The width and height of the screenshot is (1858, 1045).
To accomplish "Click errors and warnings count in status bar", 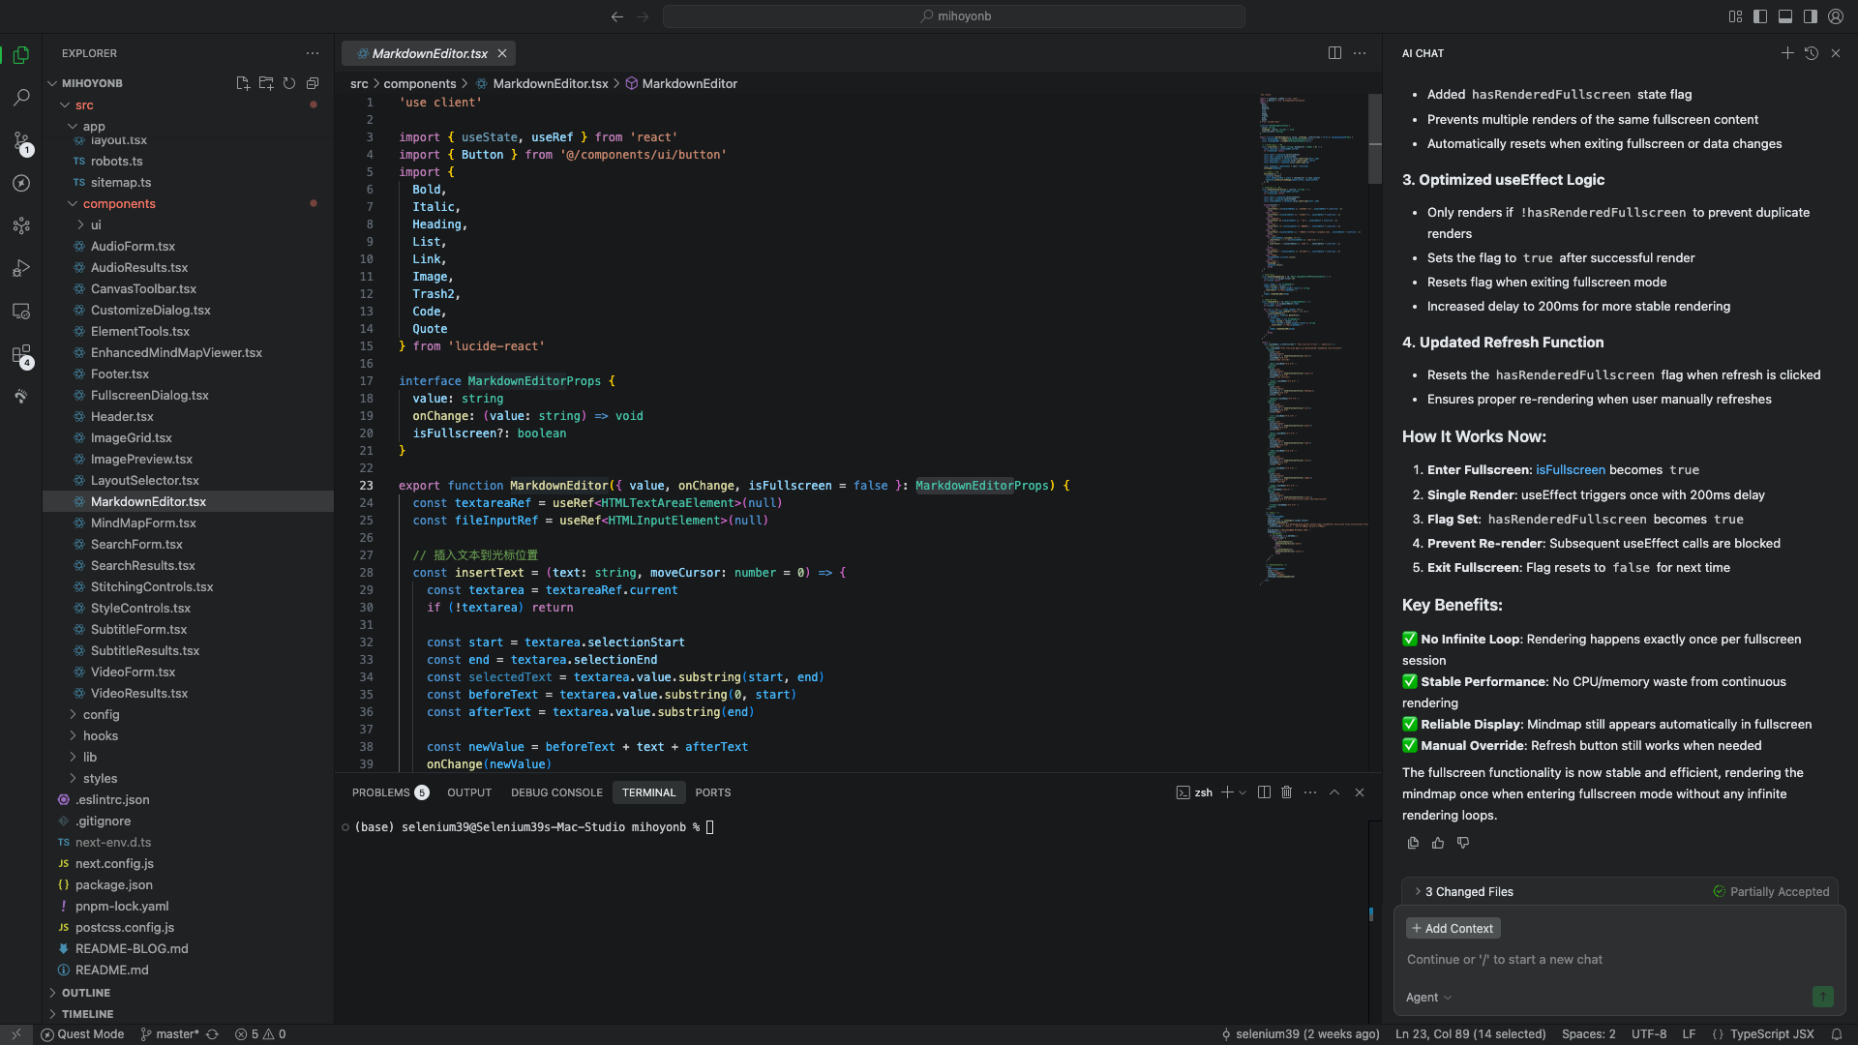I will pyautogui.click(x=260, y=1034).
